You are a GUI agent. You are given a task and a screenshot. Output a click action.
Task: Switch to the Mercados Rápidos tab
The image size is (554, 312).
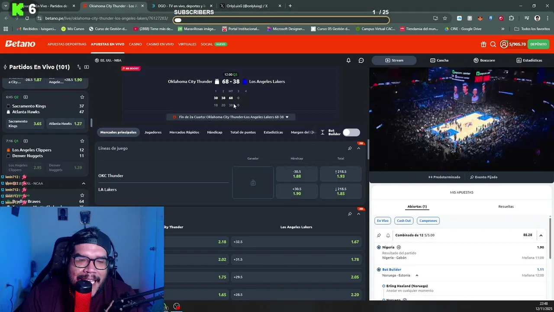point(184,132)
